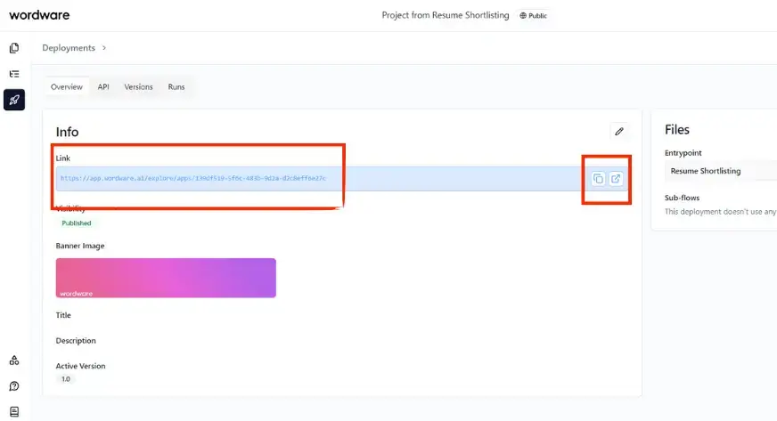Click the Banner Image label
777x421 pixels.
[80, 246]
